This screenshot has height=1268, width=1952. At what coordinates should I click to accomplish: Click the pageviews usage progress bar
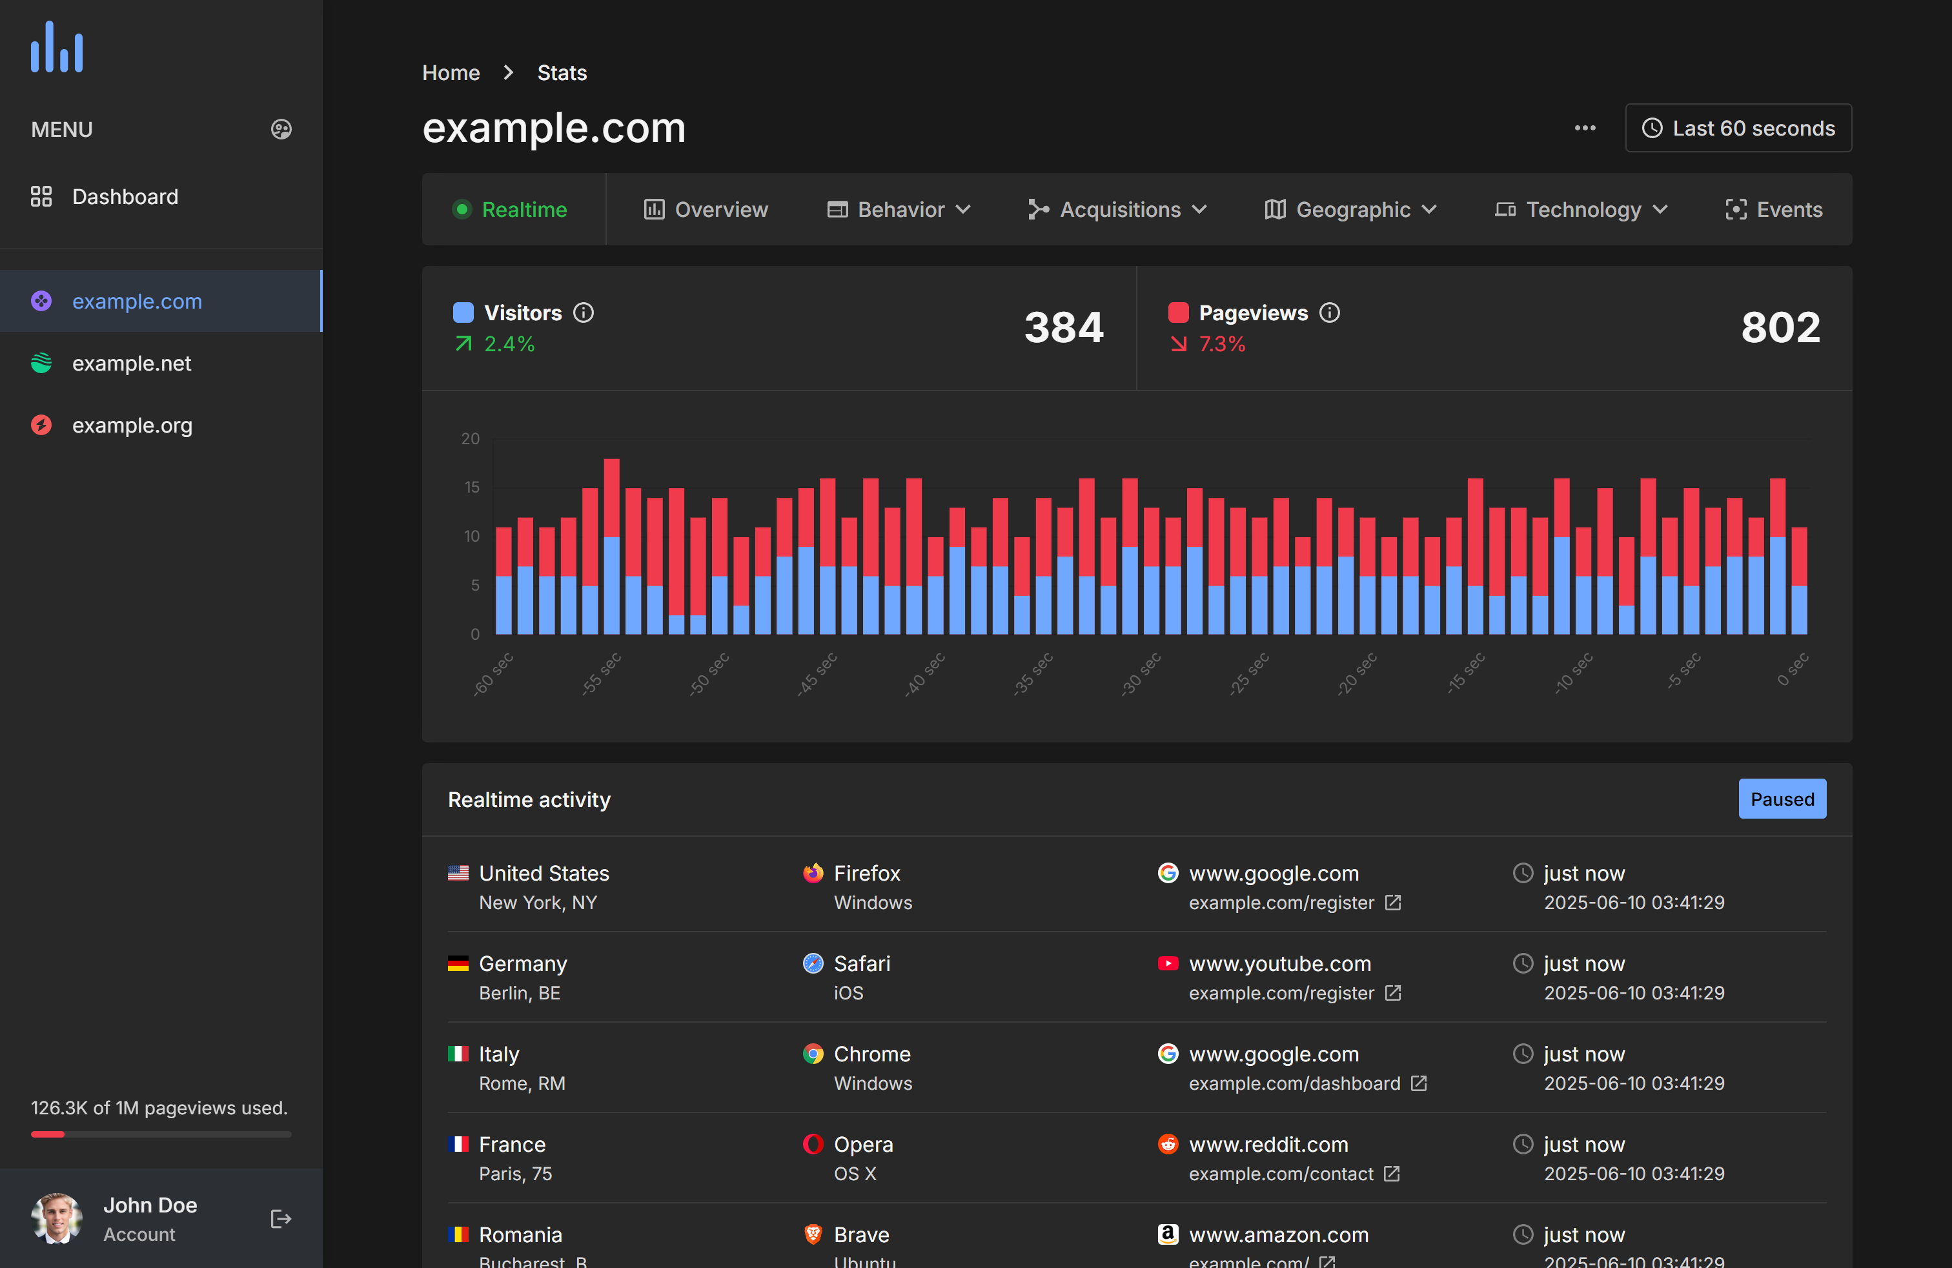pyautogui.click(x=161, y=1134)
